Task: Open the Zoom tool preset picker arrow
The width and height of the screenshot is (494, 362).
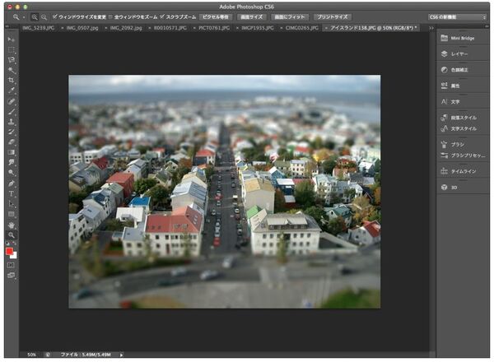Action: (x=24, y=17)
